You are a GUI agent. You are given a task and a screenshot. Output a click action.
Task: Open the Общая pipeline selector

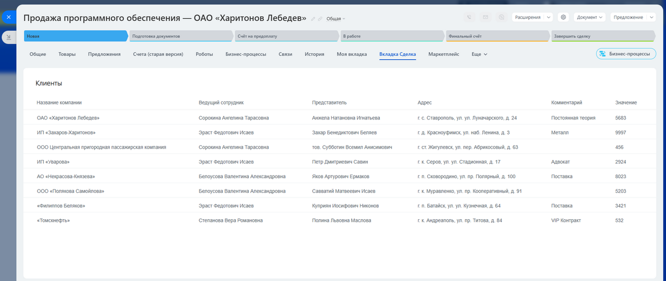pyautogui.click(x=336, y=19)
